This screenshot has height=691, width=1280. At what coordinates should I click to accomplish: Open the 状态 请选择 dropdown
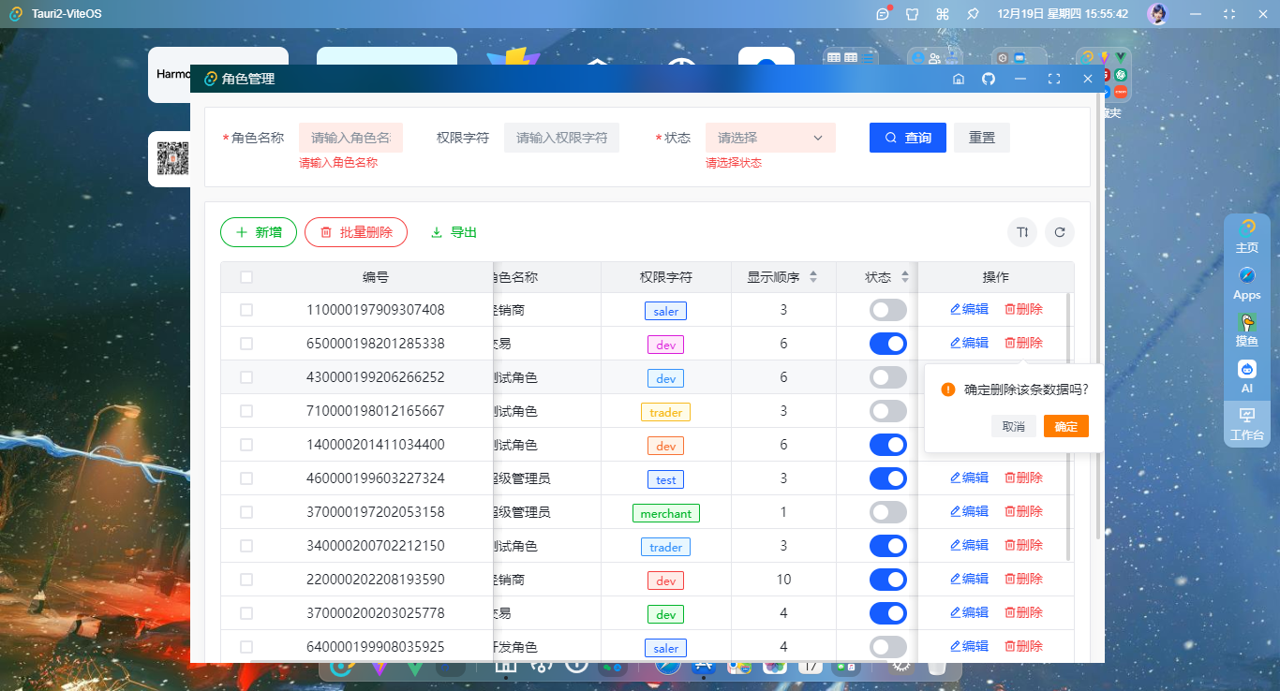coord(769,138)
